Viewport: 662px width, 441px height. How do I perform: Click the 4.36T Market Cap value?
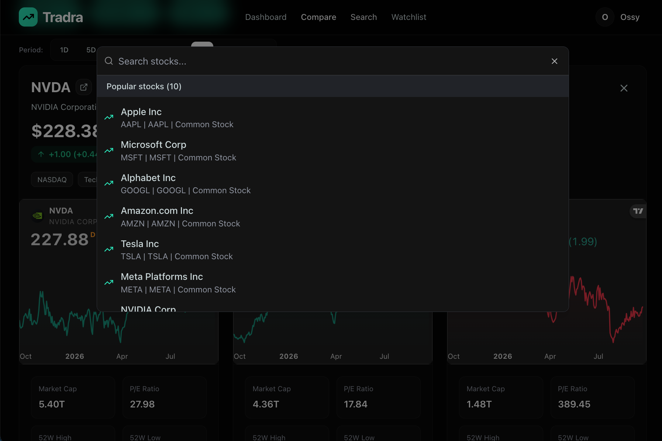coord(266,404)
